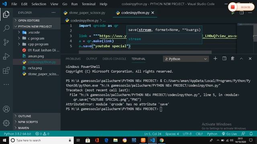Start Go Live server from status bar

(229, 134)
